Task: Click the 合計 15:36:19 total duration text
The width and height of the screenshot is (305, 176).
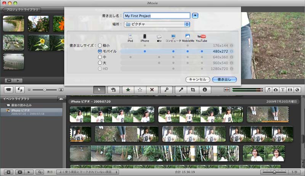Action: tap(185, 172)
